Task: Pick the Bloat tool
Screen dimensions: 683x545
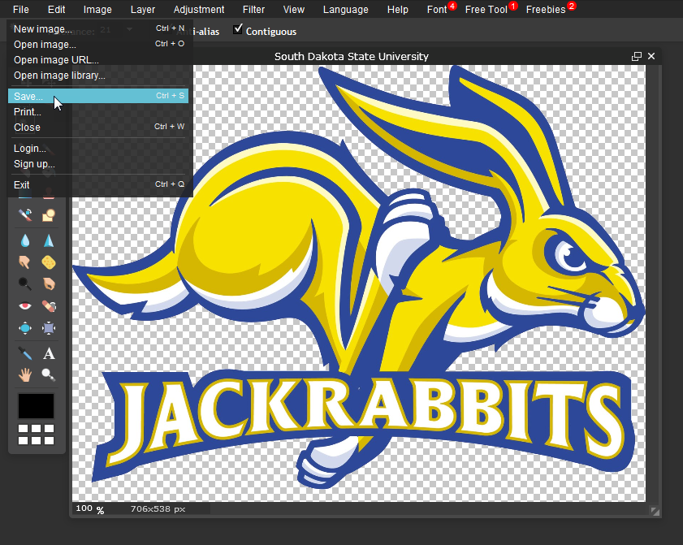Action: pos(25,328)
